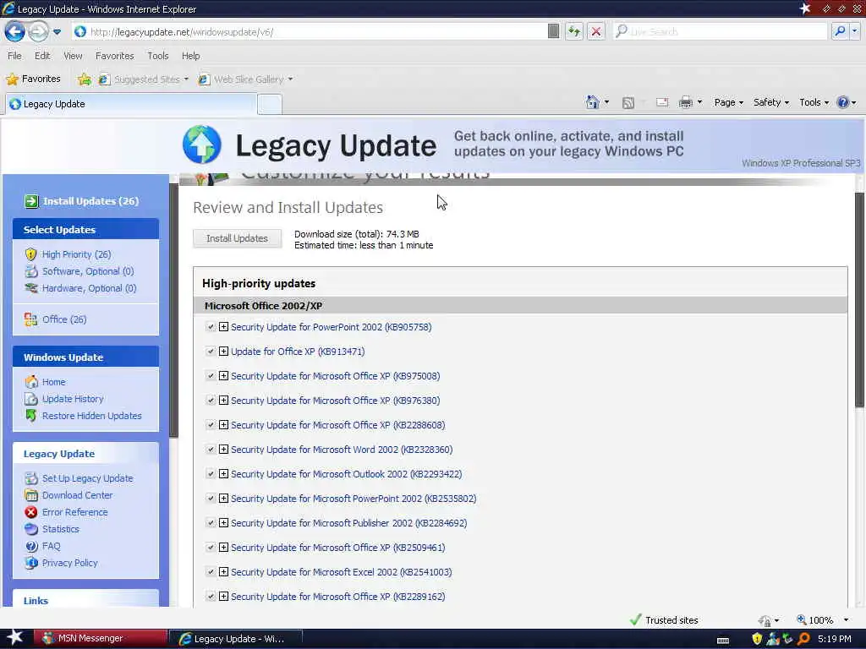Click the Live Search input box
The image size is (866, 649).
pyautogui.click(x=721, y=31)
